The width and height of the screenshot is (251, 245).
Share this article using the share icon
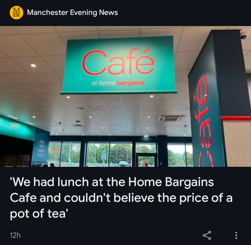tap(207, 235)
